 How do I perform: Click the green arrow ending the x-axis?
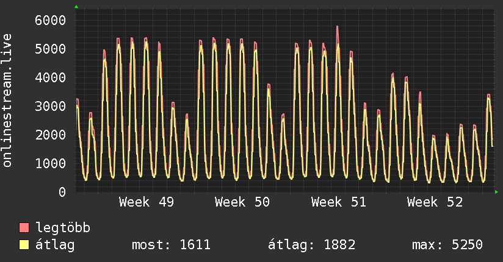(x=498, y=192)
